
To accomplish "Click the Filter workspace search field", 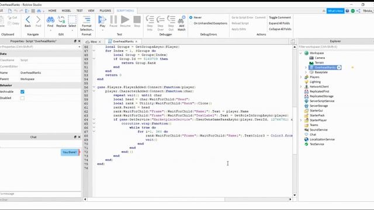I will click(x=335, y=47).
